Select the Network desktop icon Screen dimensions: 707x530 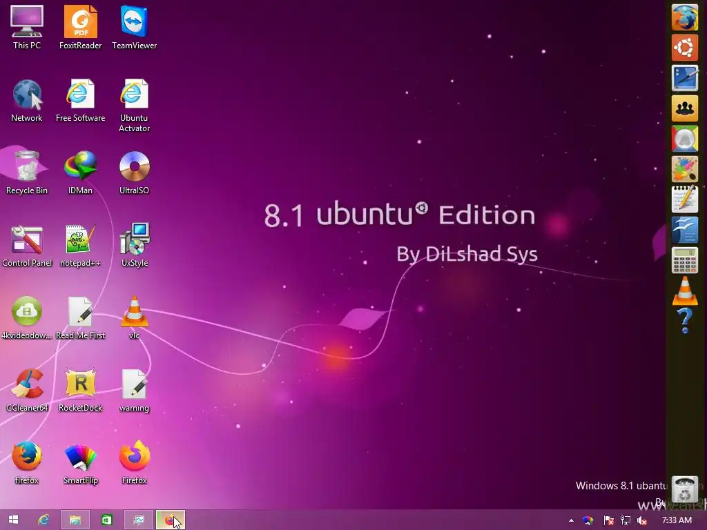pyautogui.click(x=27, y=100)
